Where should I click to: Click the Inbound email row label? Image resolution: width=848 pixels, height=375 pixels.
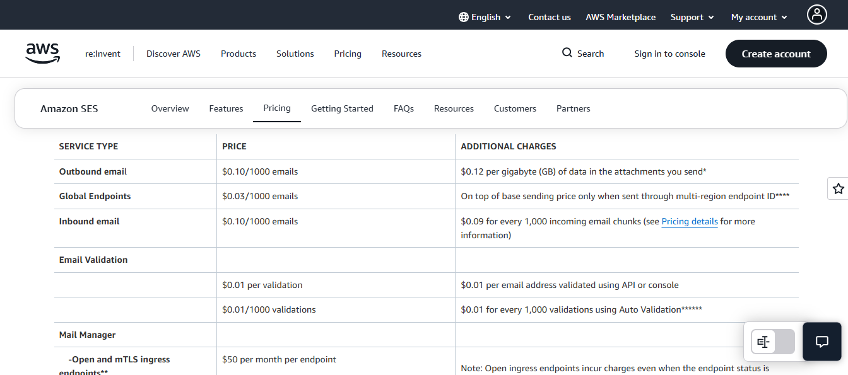[x=89, y=221]
